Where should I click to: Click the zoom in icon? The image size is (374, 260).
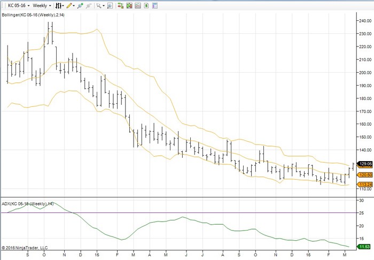[x=80, y=5]
